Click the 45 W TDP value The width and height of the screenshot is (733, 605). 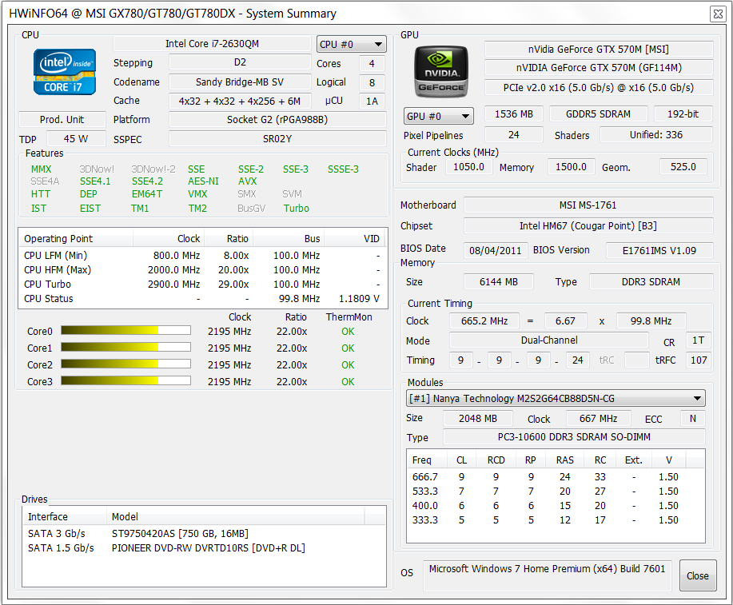76,139
